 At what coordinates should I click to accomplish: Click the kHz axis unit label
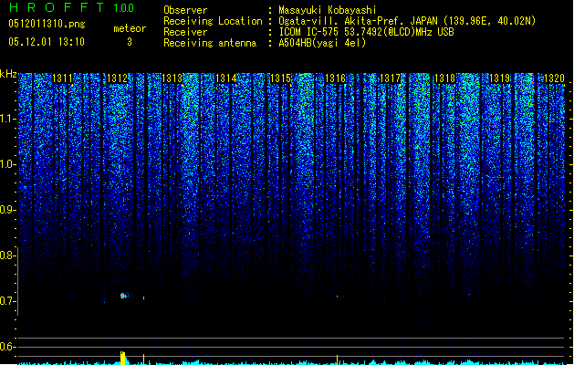point(8,74)
